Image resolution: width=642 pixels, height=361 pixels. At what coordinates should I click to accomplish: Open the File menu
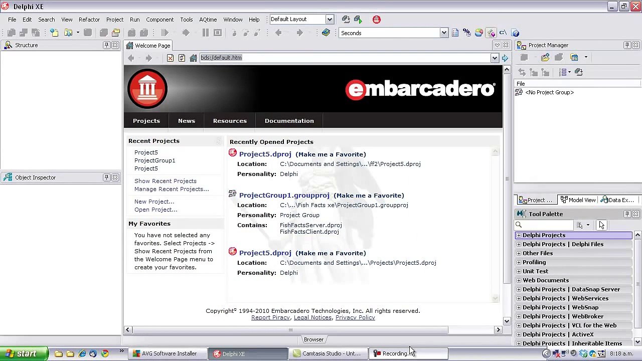[12, 20]
